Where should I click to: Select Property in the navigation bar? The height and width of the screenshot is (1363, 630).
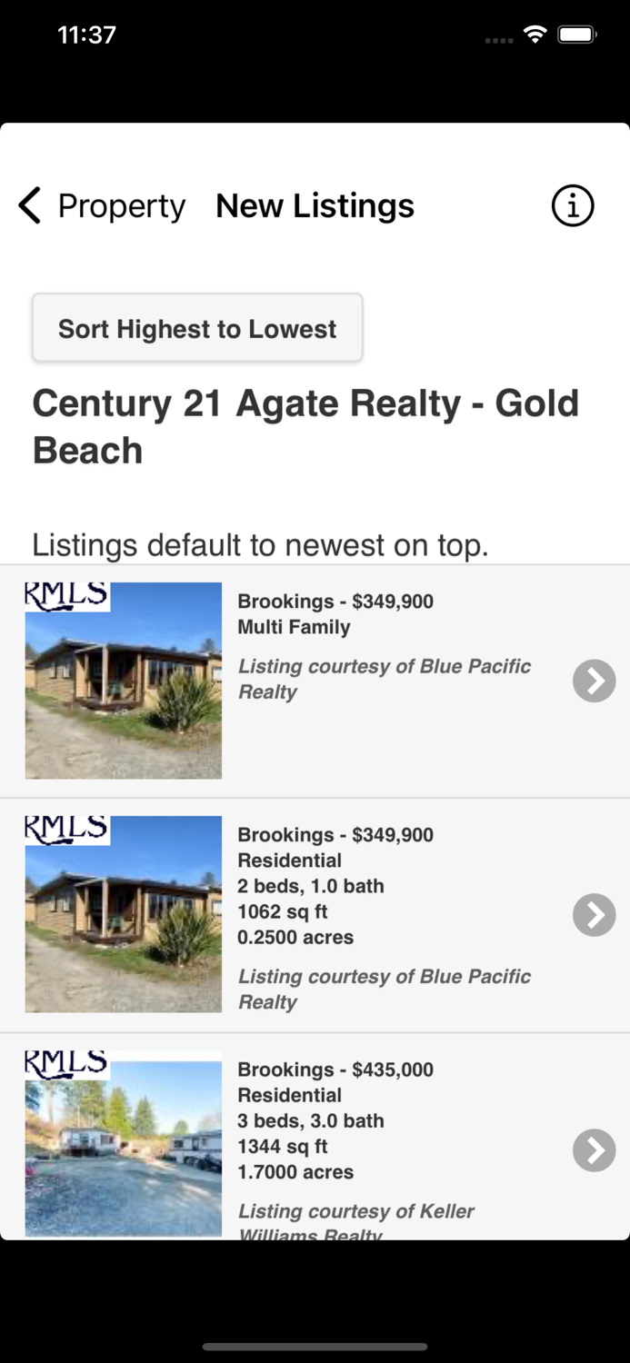click(x=120, y=205)
